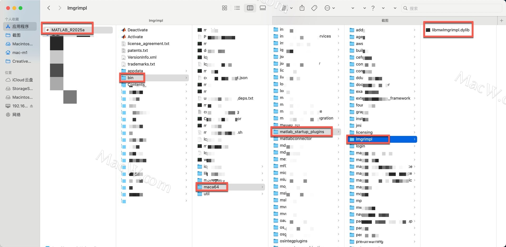Open the More actions ellipsis menu
The height and width of the screenshot is (247, 506).
(329, 8)
